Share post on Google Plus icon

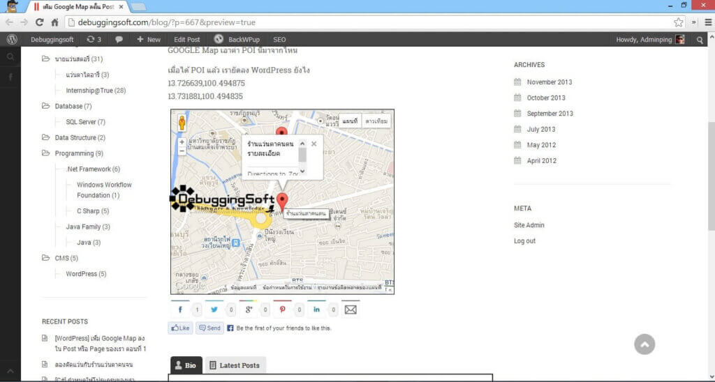coord(249,310)
